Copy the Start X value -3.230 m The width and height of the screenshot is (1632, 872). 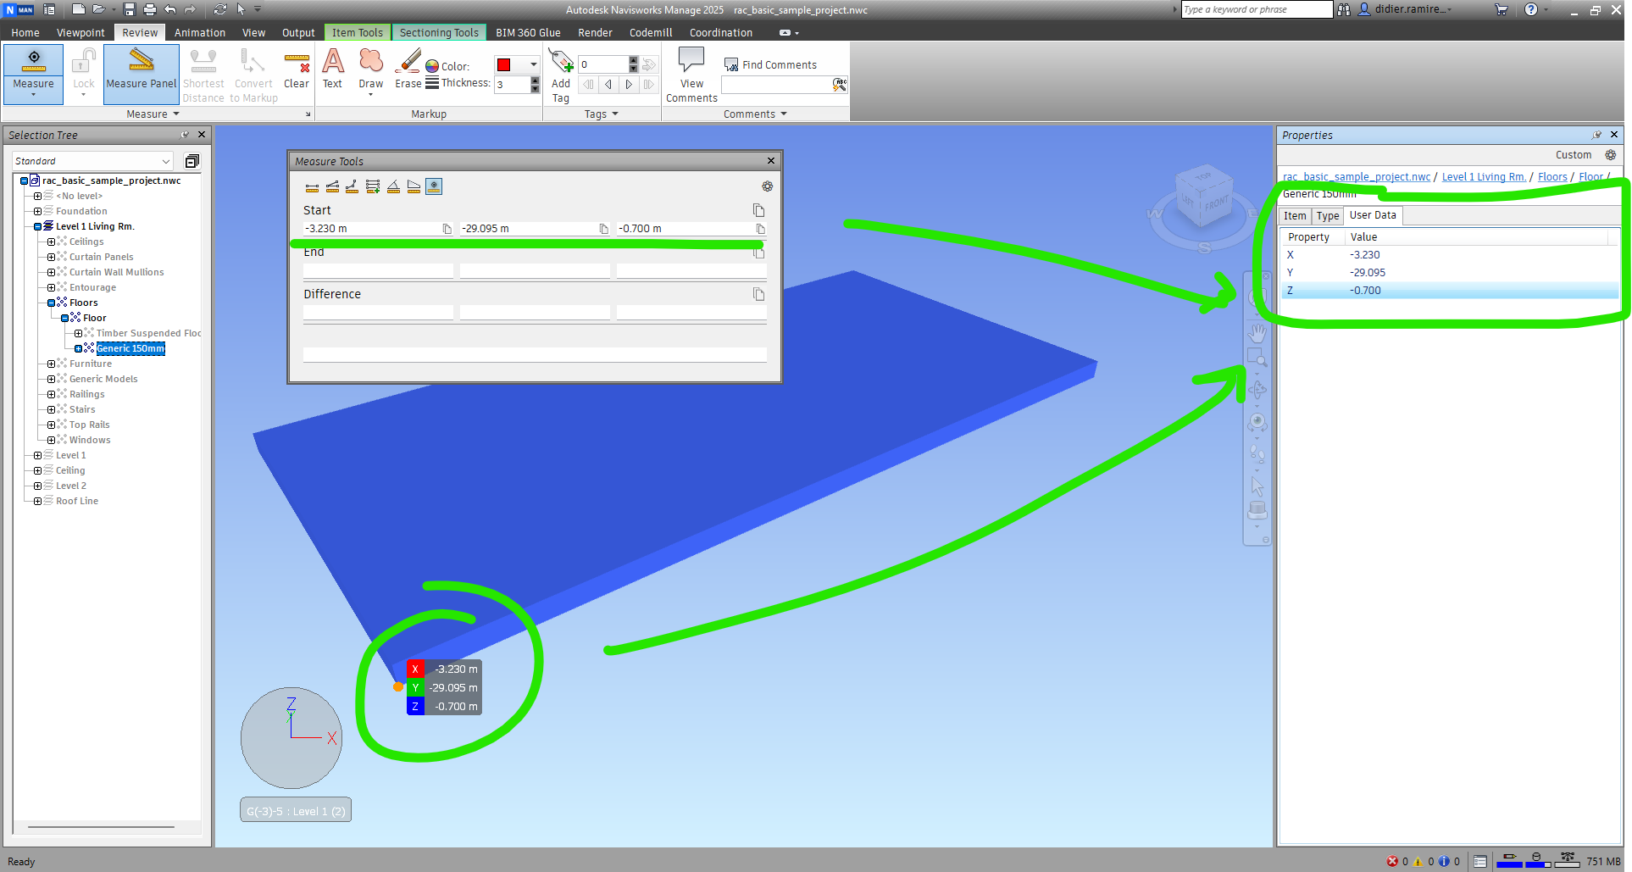(x=447, y=229)
